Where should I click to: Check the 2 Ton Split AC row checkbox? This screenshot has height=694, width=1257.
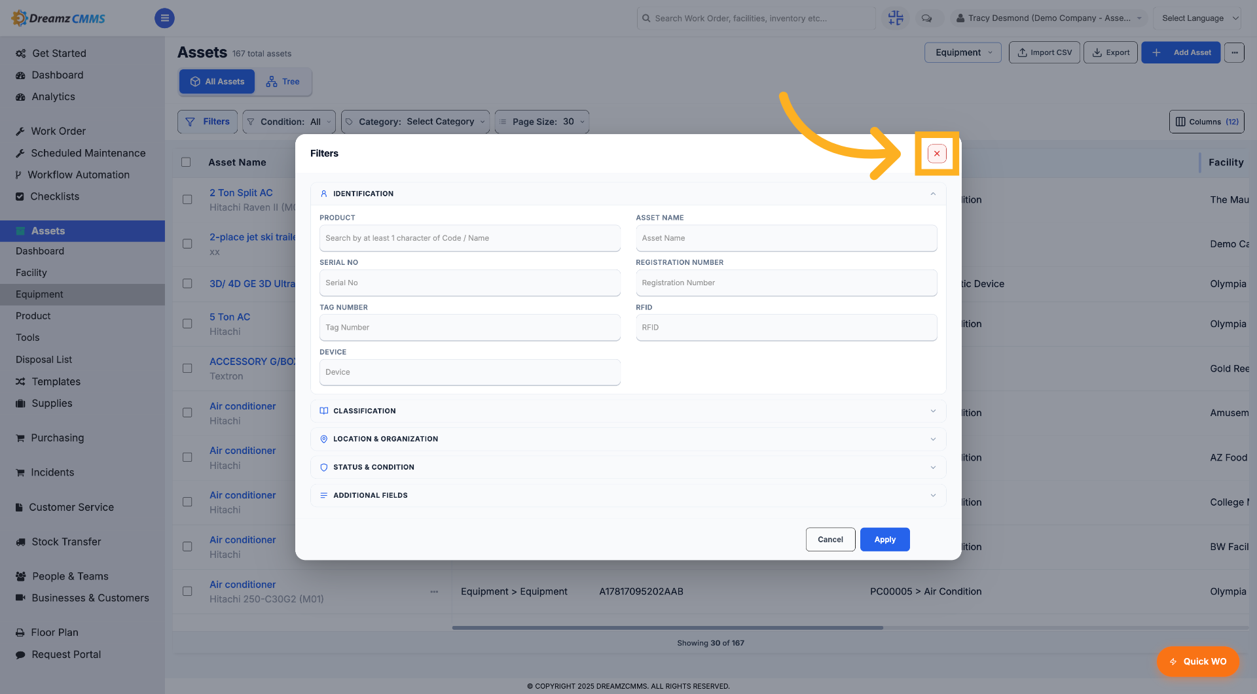tap(187, 200)
